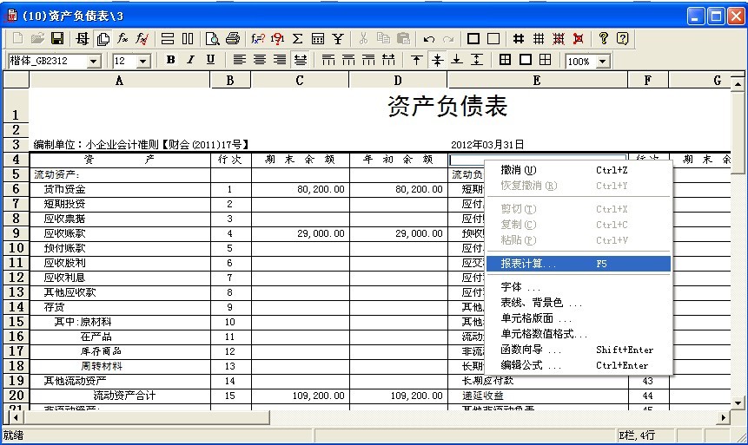Click the row 9 header
748x445 pixels.
pos(16,233)
